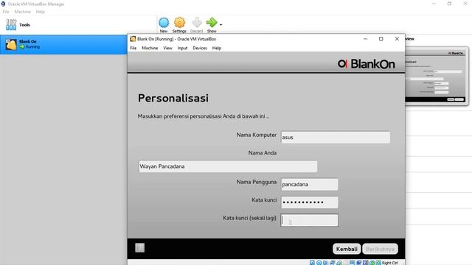Click the BlankOn logo in installer header
472x265 pixels.
(x=366, y=64)
